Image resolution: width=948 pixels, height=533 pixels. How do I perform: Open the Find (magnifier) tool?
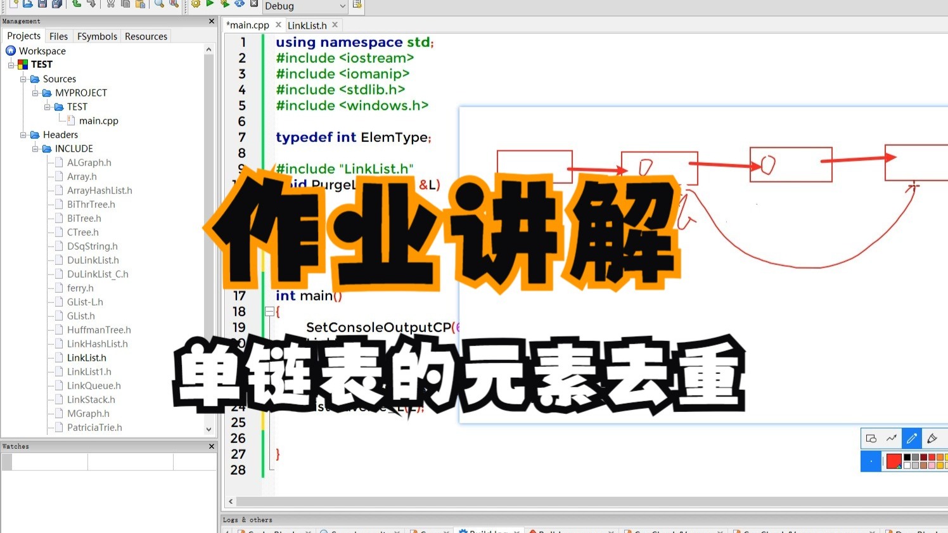158,5
